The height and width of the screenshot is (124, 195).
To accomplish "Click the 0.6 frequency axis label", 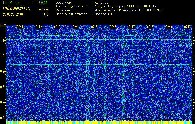I will tap(2, 118).
